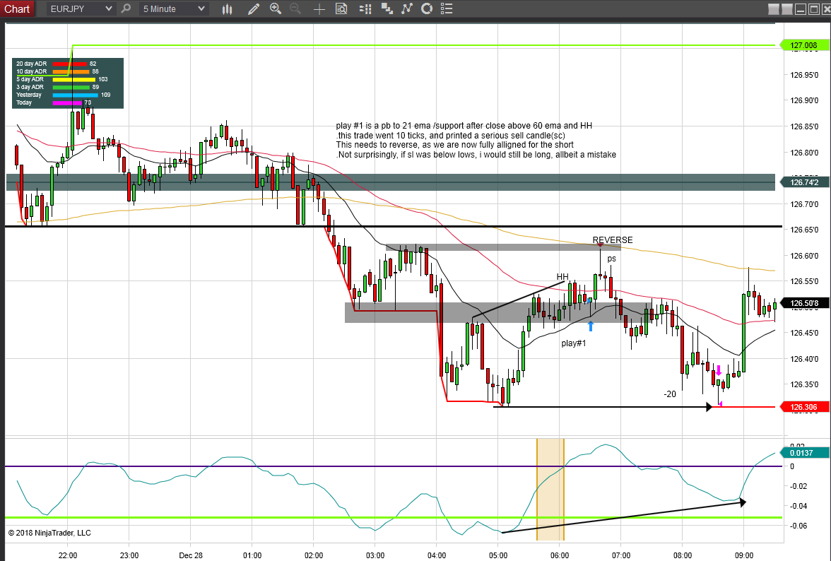Click the 'Yesterday' legend label
The image size is (831, 561).
click(x=28, y=95)
